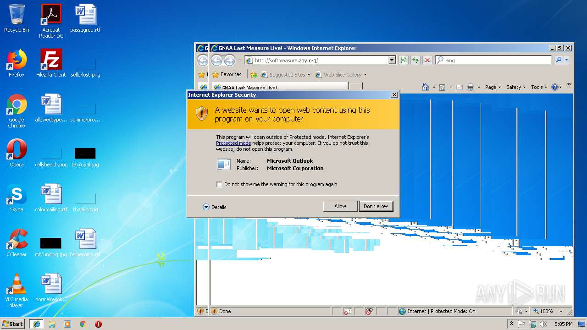Image resolution: width=587 pixels, height=330 pixels.
Task: Open Windows Explorer from taskbar
Action: tap(52, 324)
